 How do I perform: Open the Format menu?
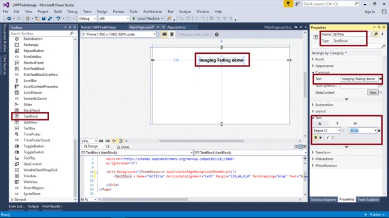click(118, 11)
